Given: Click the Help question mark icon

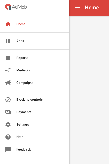Looking at the screenshot, I should tap(8, 137).
